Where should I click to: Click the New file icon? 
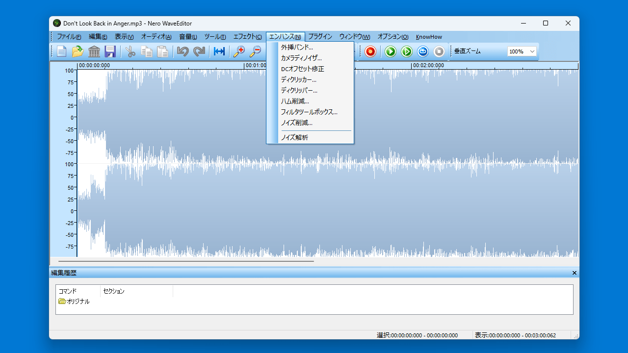click(x=61, y=51)
